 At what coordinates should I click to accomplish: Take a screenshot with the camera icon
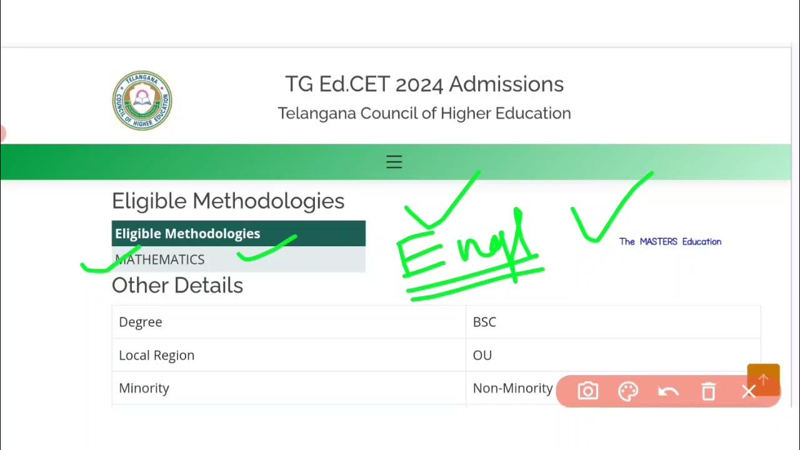(x=587, y=392)
